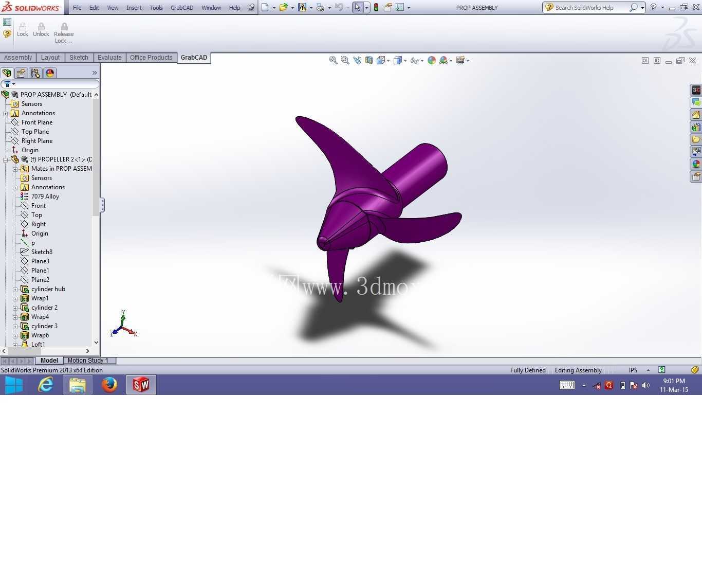Click the View Orientation icon
This screenshot has width=702, height=574.
[x=381, y=60]
